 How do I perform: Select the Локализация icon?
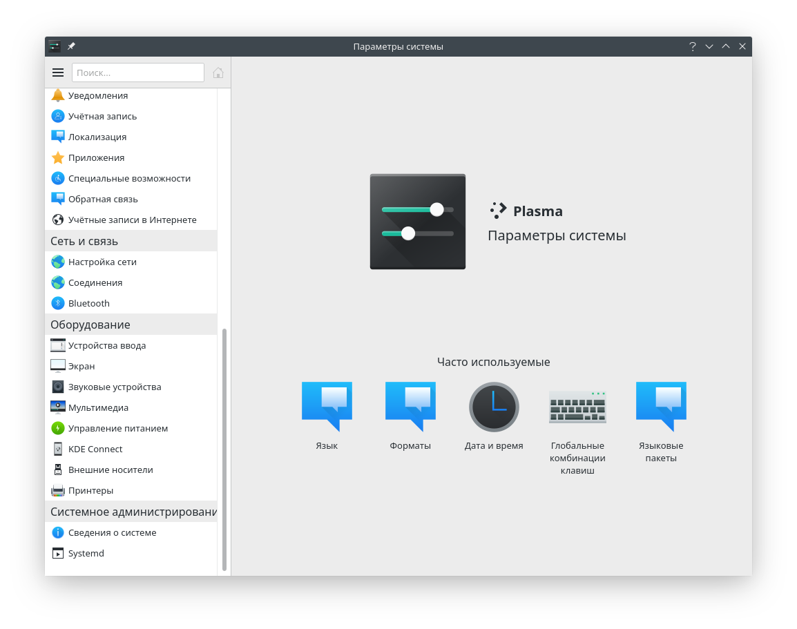click(x=58, y=137)
